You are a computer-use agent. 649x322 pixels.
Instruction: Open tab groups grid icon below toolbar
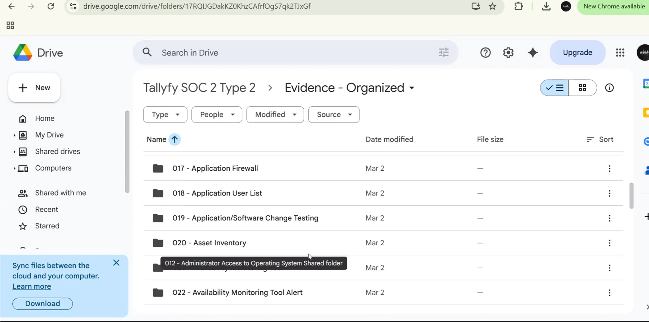(10, 25)
